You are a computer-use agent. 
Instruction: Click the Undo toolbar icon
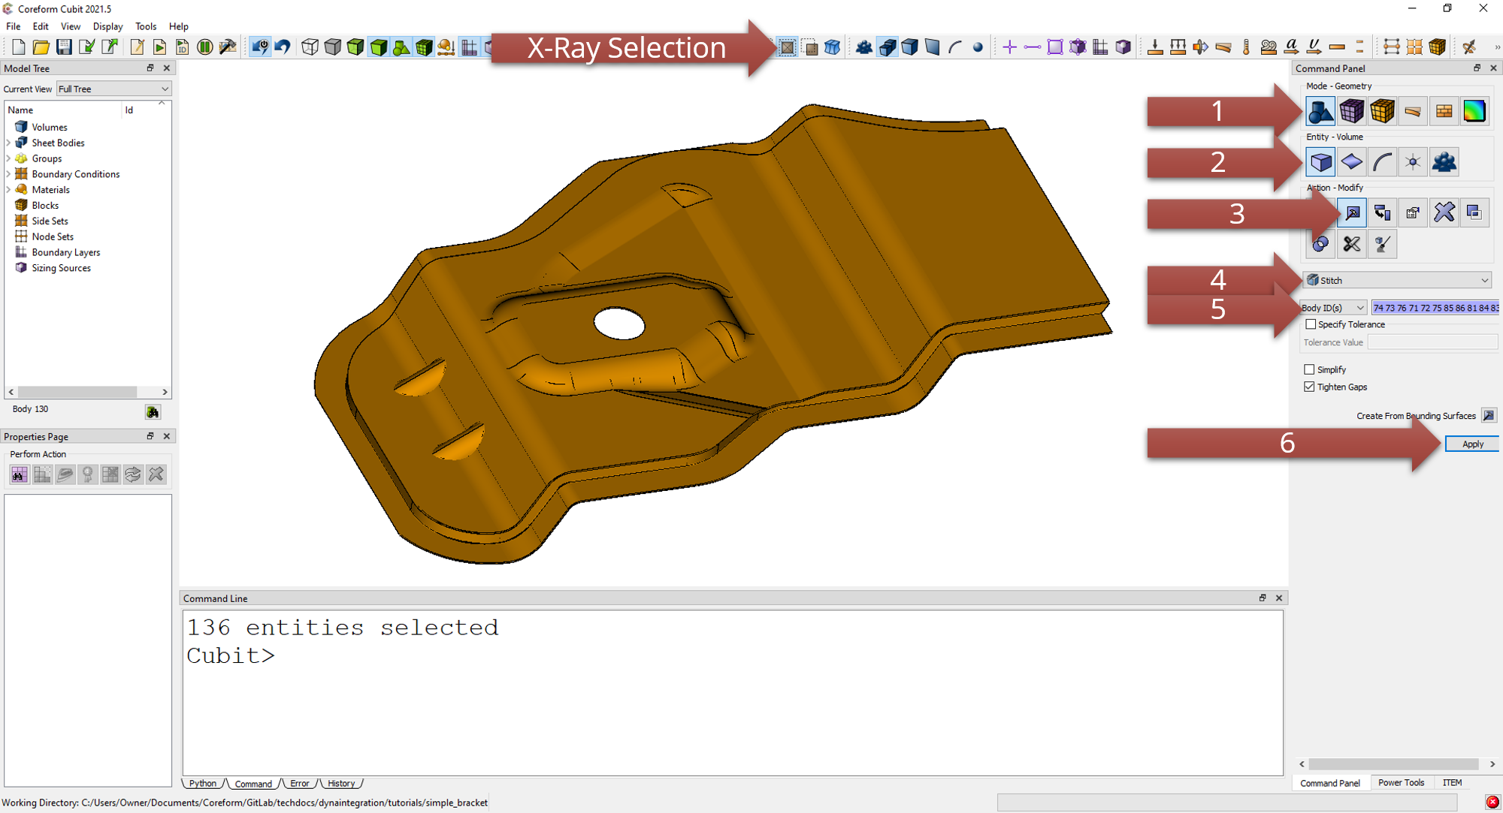pos(283,47)
